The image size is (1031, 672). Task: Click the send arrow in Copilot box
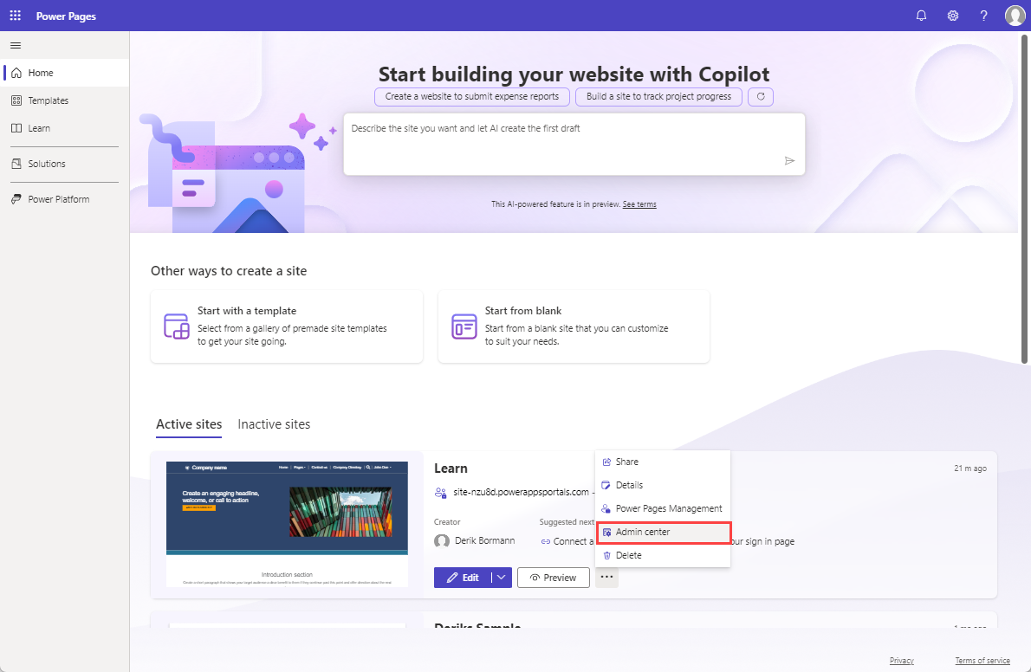(x=789, y=161)
